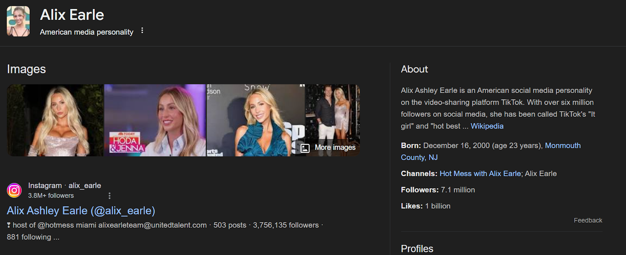Viewport: 626px width, 255px height.
Task: Open the Monmouth County, NJ birthplace link
Action: pyautogui.click(x=491, y=152)
